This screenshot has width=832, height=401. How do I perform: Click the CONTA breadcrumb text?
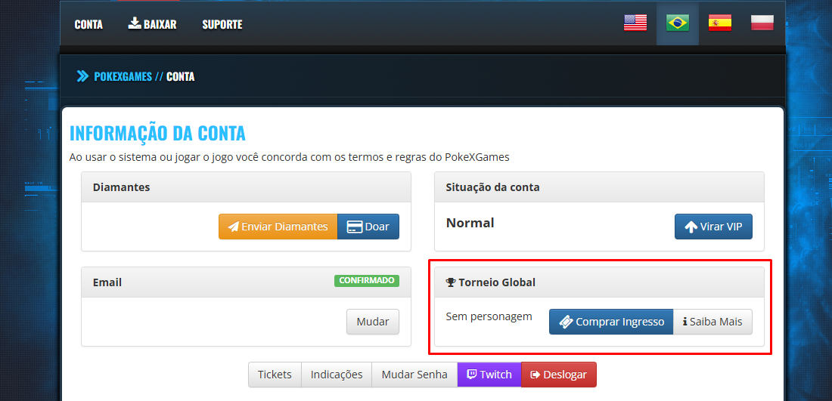tap(181, 76)
